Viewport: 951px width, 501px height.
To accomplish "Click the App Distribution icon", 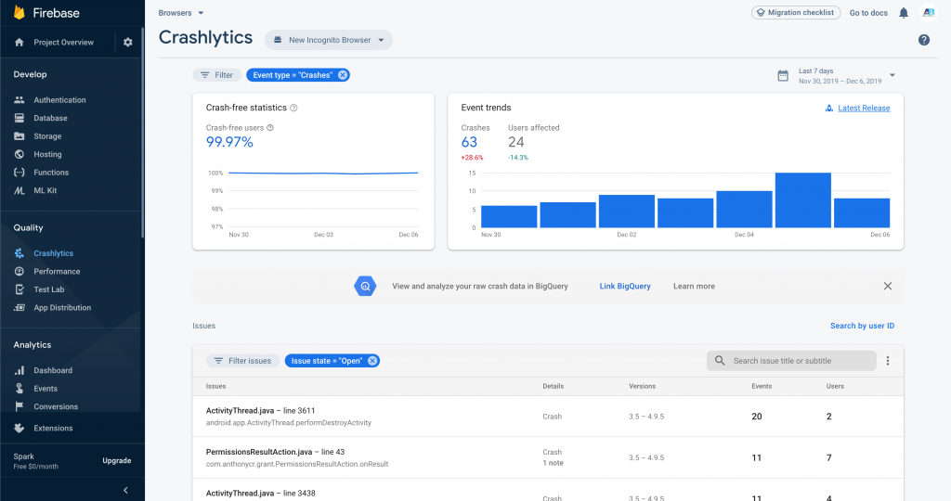I will (x=20, y=308).
